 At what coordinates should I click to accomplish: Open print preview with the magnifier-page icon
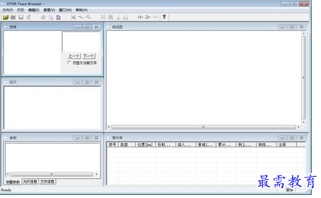[51, 17]
